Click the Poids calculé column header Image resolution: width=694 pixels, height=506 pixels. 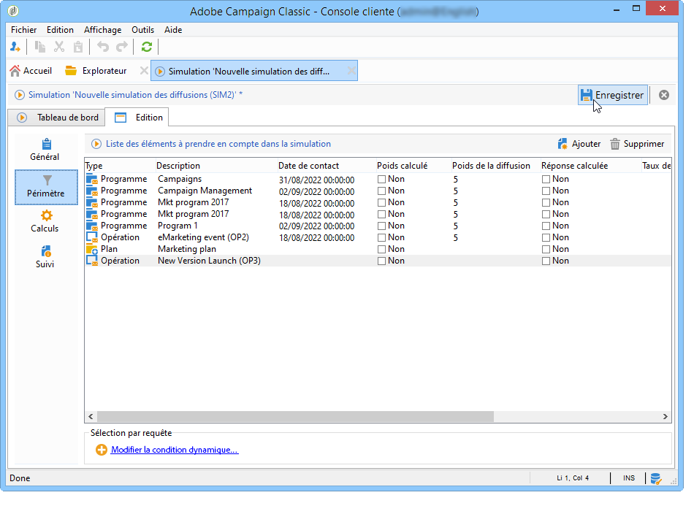tap(413, 166)
